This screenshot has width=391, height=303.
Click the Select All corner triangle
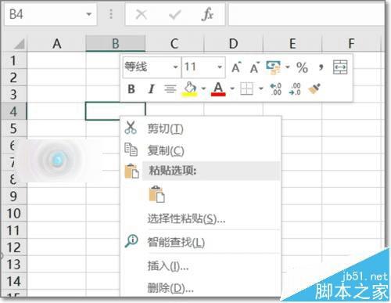point(19,44)
